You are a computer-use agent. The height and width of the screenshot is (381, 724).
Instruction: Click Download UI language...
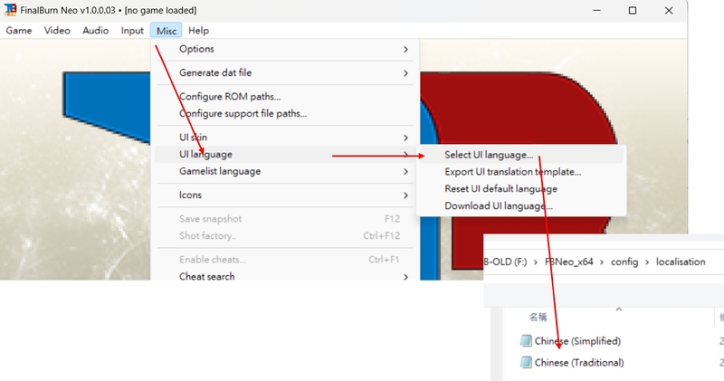coord(521,206)
